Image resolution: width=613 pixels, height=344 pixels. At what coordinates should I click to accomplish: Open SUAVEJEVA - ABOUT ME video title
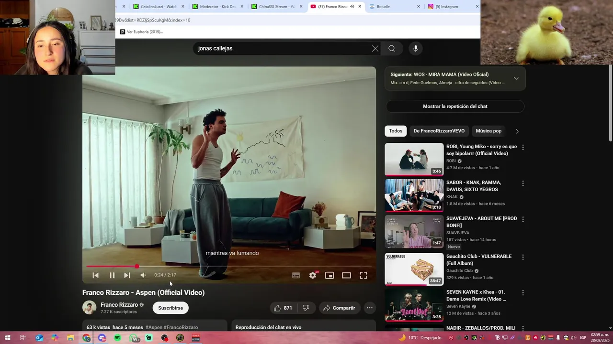pyautogui.click(x=481, y=222)
